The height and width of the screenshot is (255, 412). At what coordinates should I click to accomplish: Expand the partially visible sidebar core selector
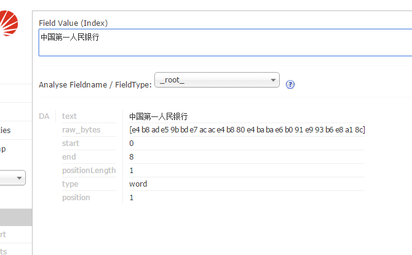pos(13,178)
